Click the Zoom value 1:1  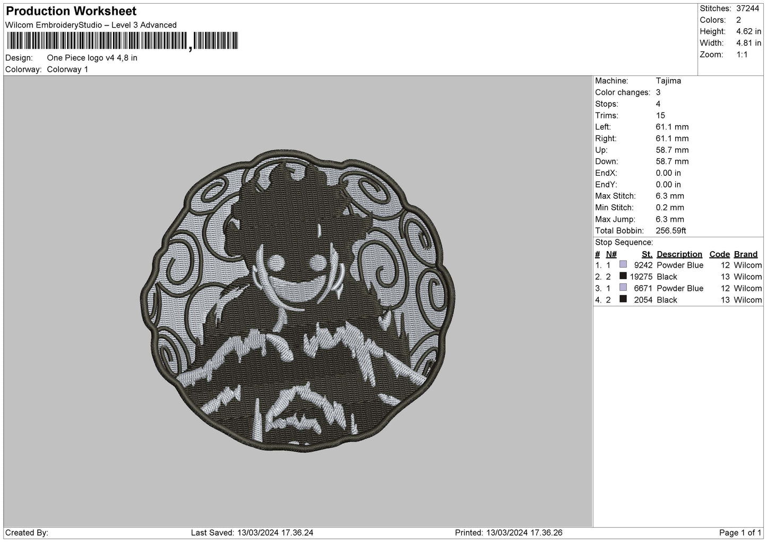[x=742, y=55]
